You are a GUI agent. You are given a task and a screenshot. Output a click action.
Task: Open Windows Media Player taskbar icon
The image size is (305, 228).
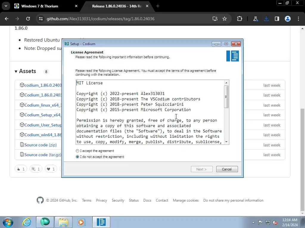(81, 222)
